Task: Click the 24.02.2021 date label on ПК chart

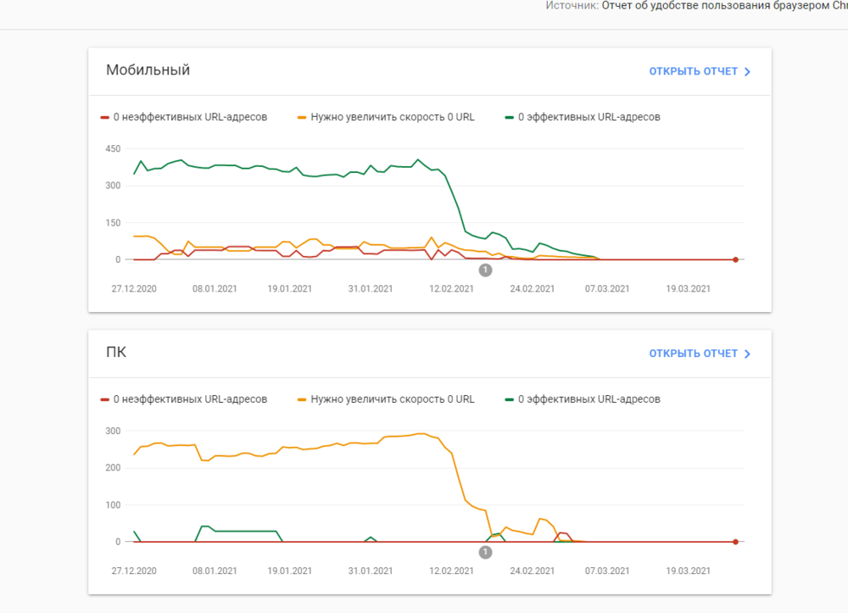Action: [533, 571]
